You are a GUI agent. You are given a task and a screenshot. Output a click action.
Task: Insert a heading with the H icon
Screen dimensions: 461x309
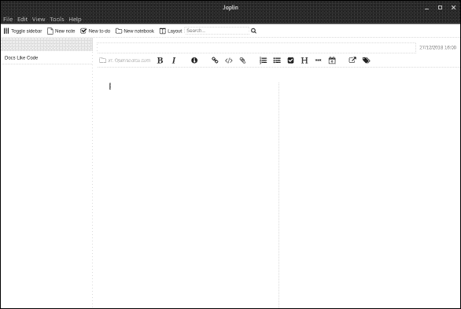point(304,61)
